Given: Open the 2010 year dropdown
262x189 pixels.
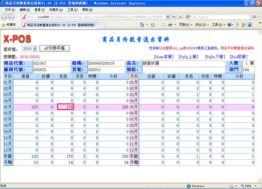Looking at the screenshot, I should coord(29,48).
